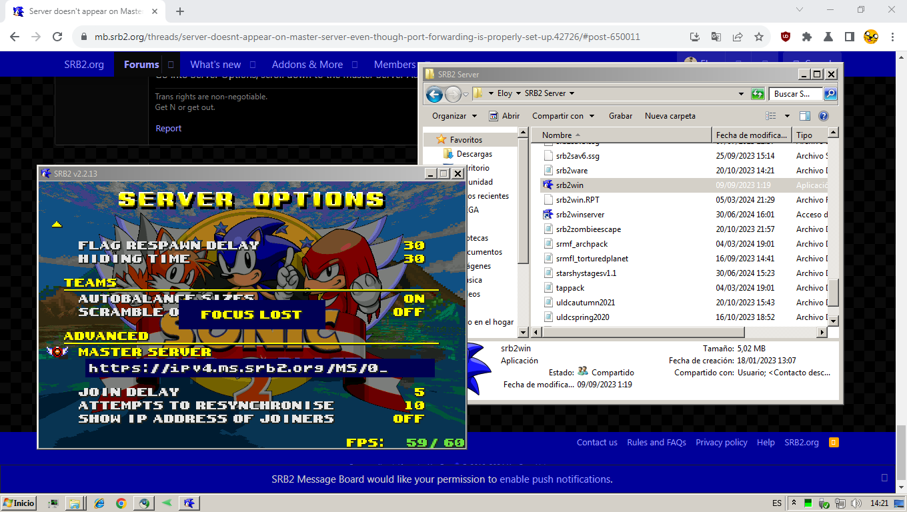Open the Google Translate icon in address bar

716,37
